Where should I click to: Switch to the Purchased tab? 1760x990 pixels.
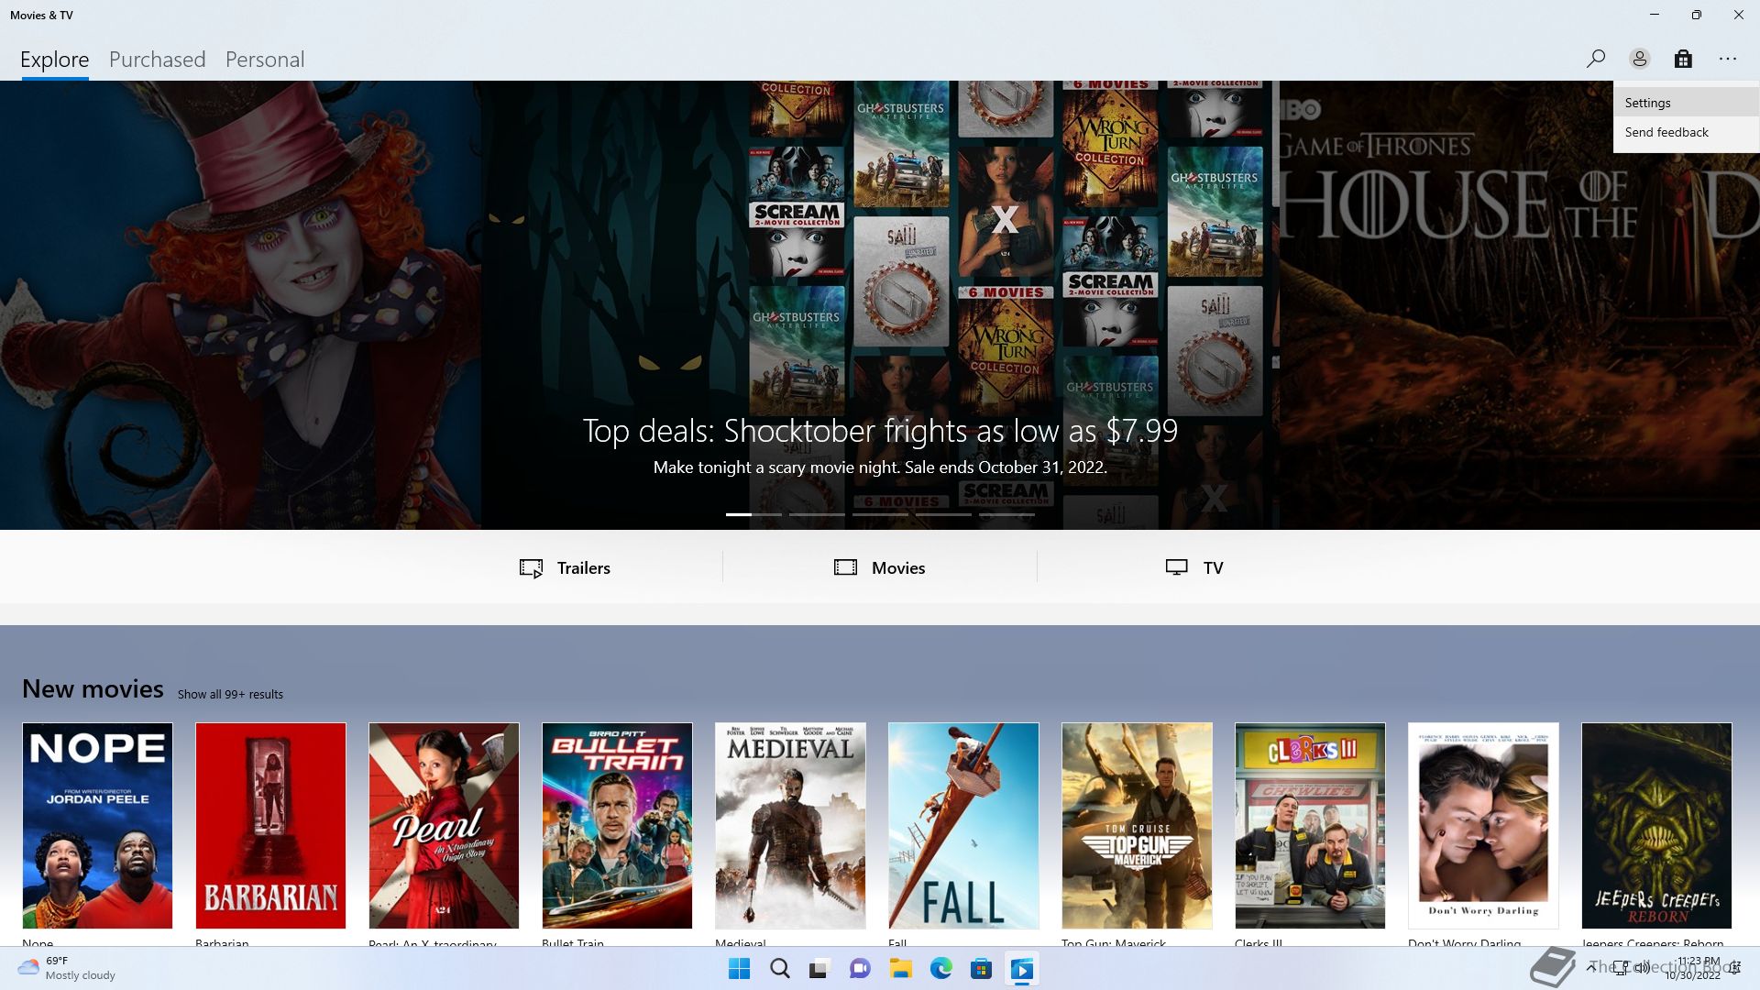coord(157,60)
